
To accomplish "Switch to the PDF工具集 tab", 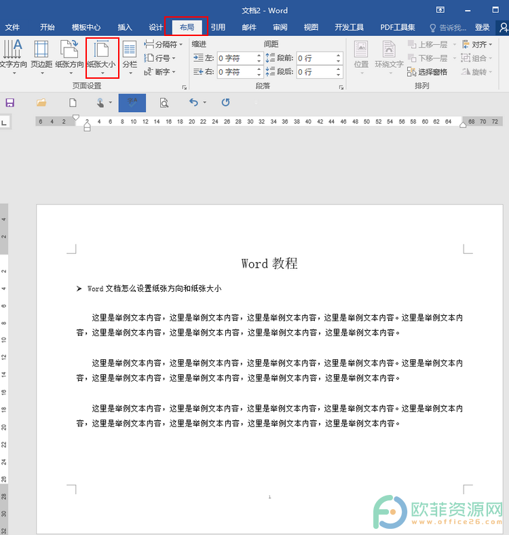I will tap(398, 27).
